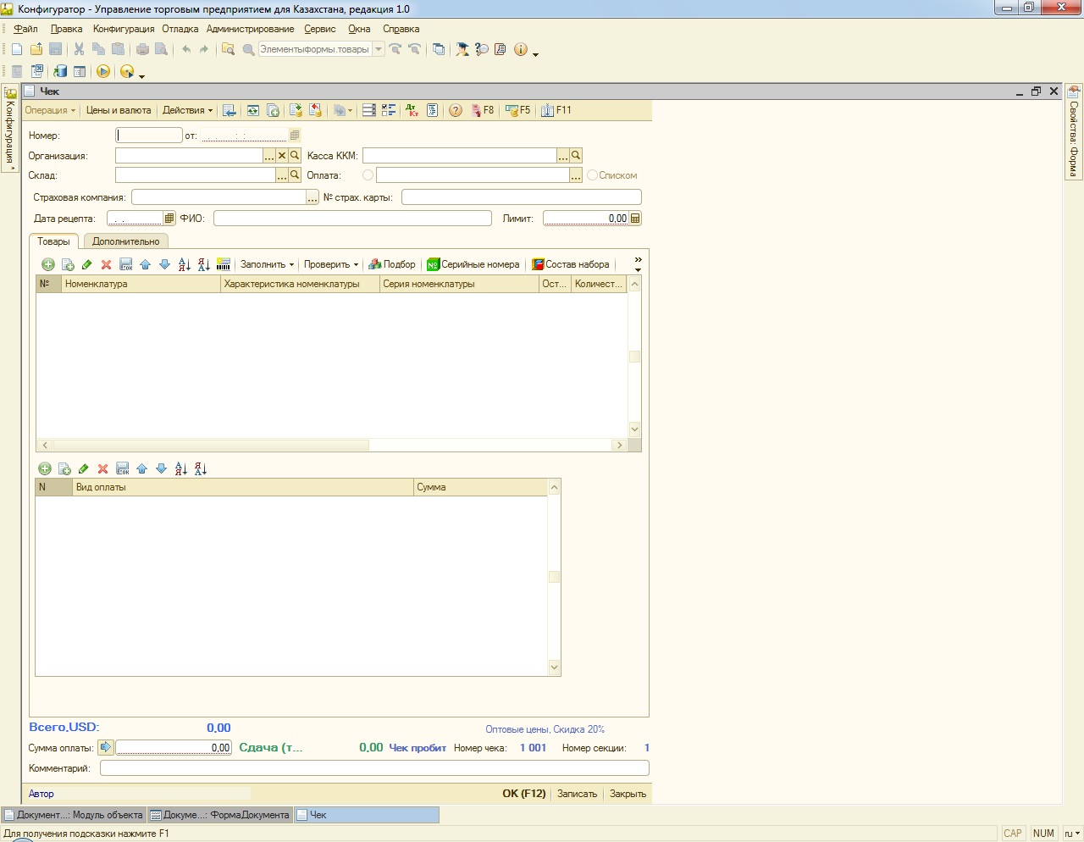Viewport: 1084px width, 842px height.
Task: Open the Администрирование menu
Action: tap(251, 29)
